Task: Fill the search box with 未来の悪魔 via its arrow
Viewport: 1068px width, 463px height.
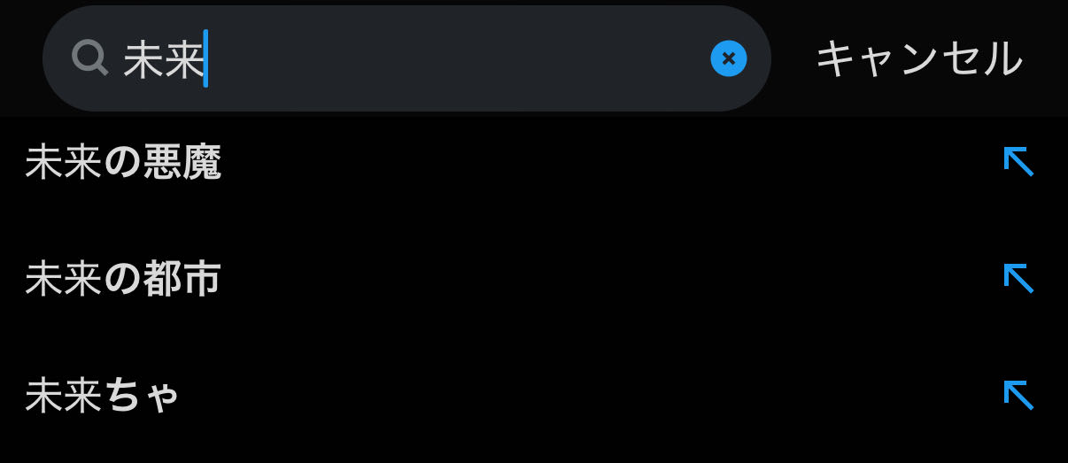Action: (1018, 162)
